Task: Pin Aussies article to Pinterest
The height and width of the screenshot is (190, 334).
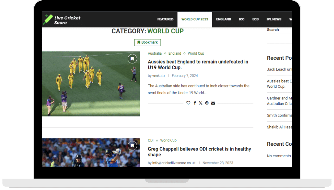Action: pos(207,103)
